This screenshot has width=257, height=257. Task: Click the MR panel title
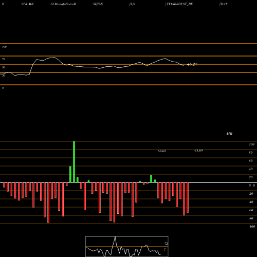pos(229,134)
